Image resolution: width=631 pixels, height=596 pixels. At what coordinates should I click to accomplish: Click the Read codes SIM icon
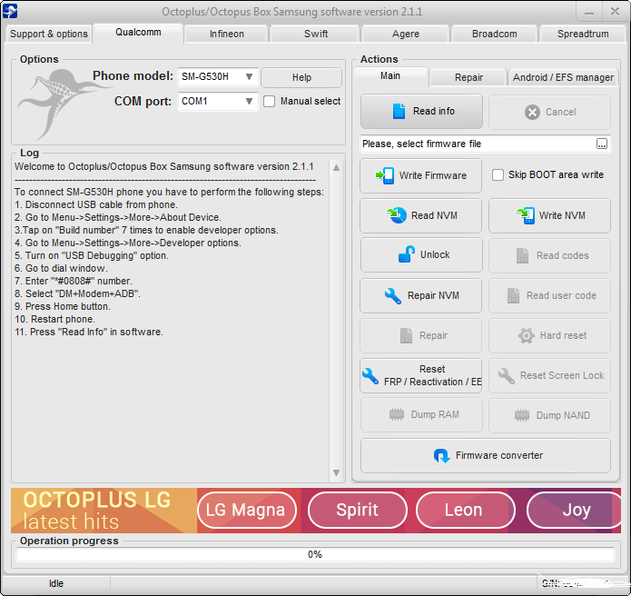522,255
